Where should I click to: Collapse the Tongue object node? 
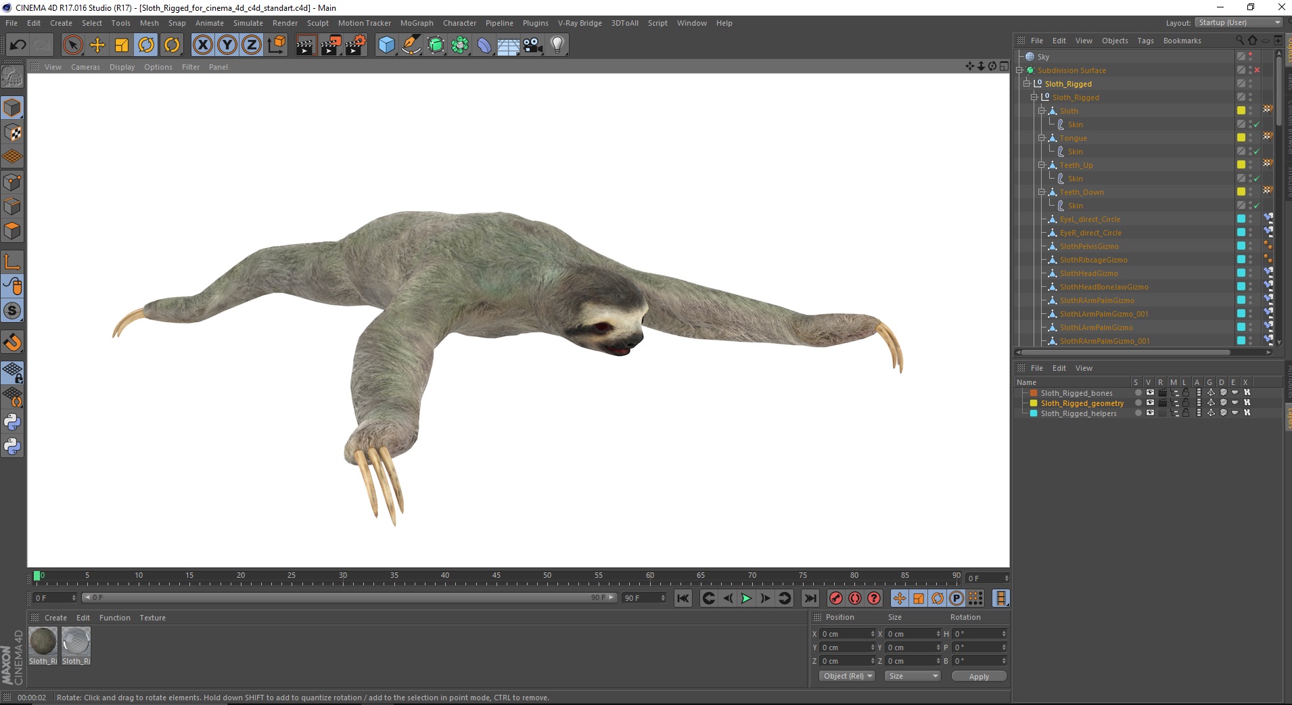[1042, 138]
